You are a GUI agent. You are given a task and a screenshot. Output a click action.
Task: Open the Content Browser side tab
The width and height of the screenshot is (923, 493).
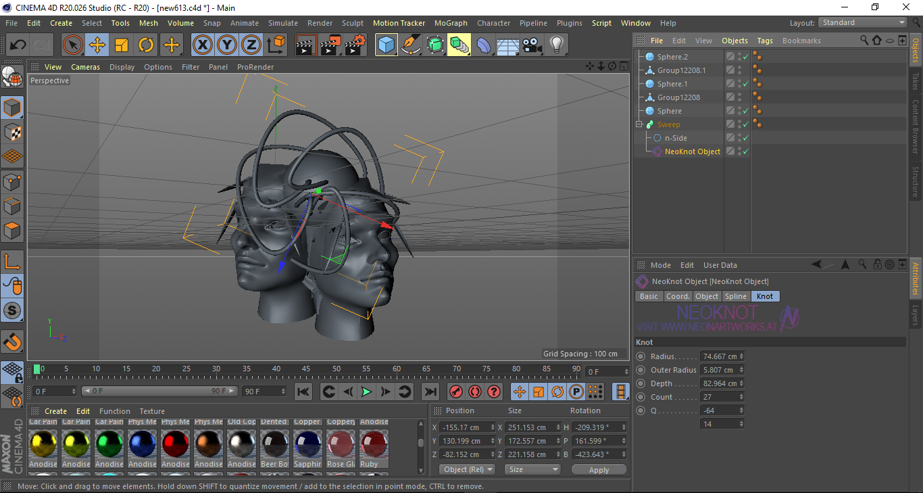click(x=916, y=126)
